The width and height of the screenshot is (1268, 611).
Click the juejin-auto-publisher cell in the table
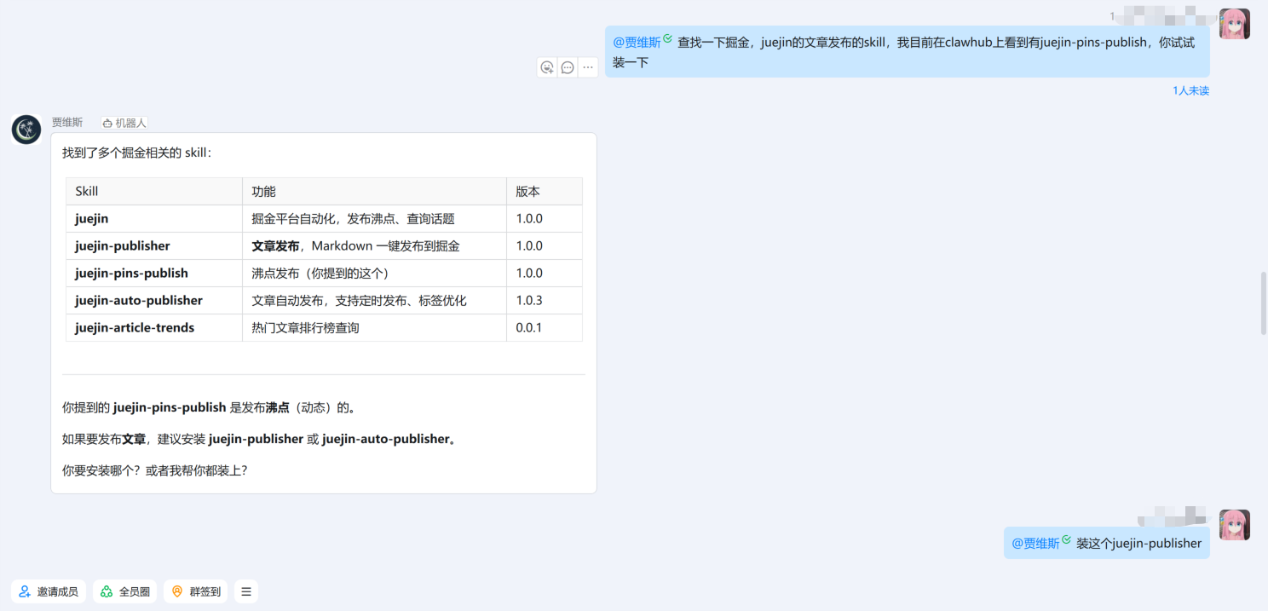(139, 301)
